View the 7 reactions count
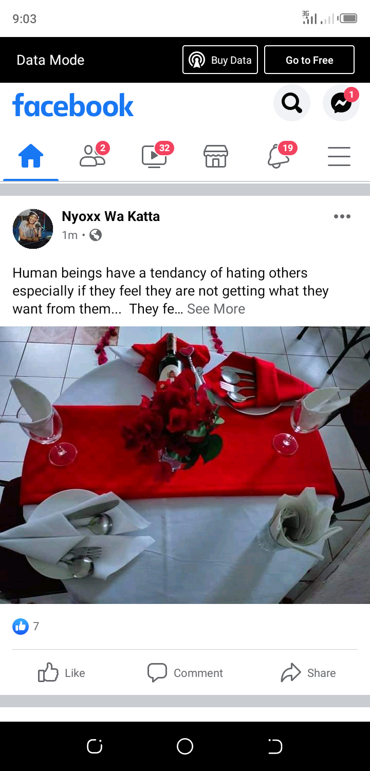 tap(26, 626)
